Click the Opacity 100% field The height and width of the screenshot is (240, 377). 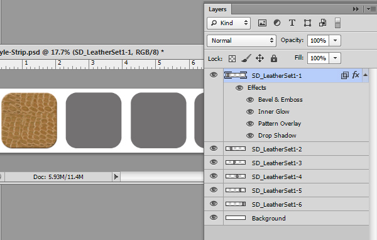318,40
